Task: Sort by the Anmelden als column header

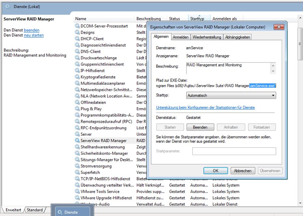Action: click(x=226, y=19)
